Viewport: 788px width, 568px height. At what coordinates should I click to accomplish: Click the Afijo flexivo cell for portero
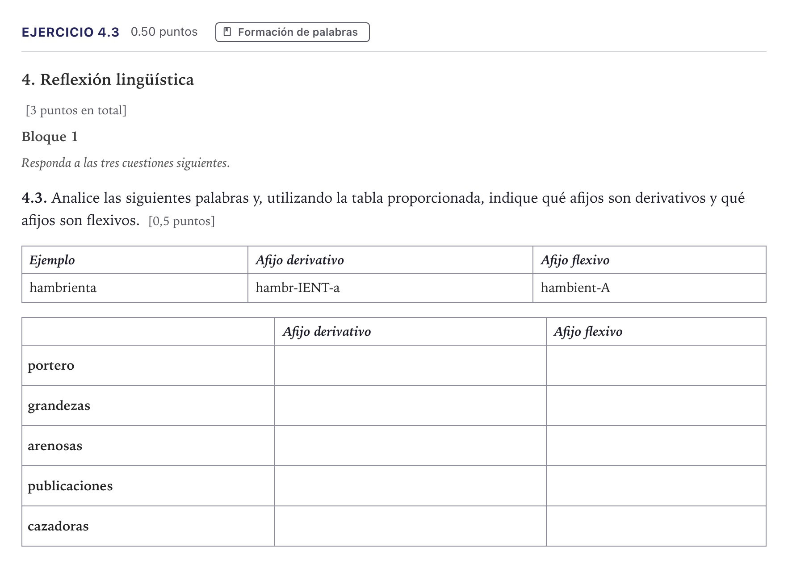click(656, 365)
